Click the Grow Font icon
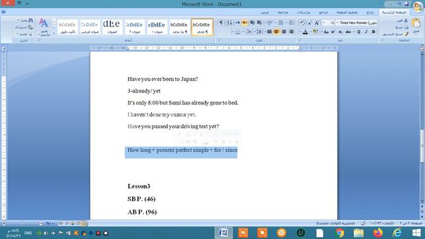 pyautogui.click(x=317, y=23)
